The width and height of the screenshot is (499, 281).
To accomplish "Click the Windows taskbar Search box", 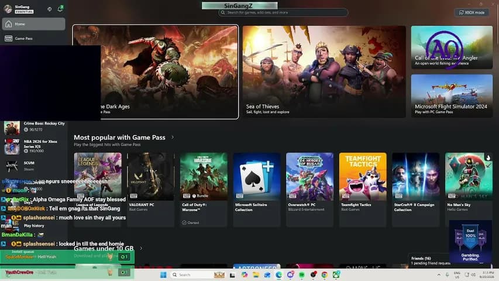I will pos(197,275).
